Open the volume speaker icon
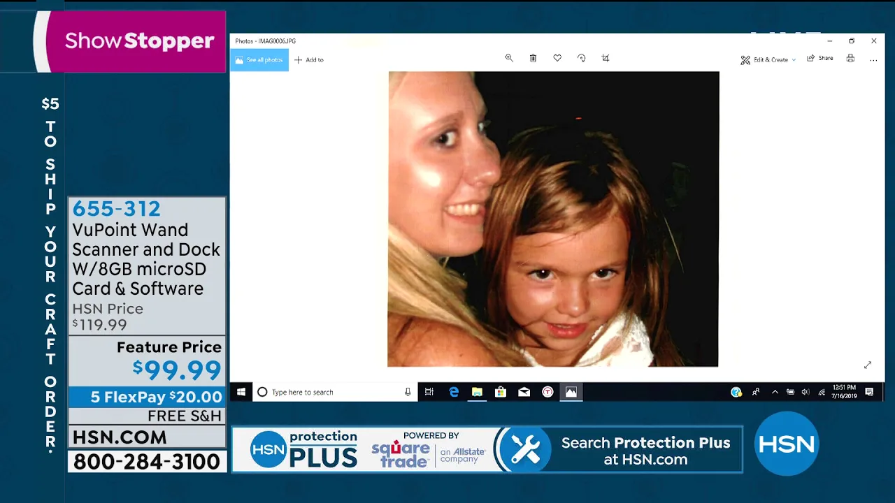This screenshot has height=503, width=895. tap(805, 392)
